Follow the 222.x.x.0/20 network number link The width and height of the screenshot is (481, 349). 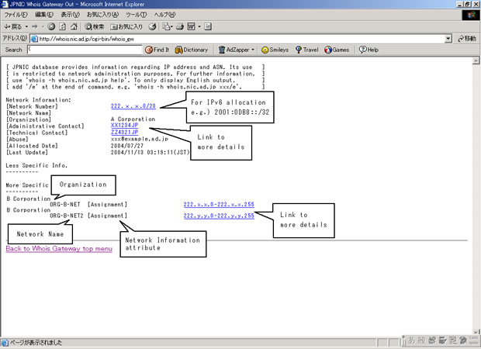coord(133,106)
